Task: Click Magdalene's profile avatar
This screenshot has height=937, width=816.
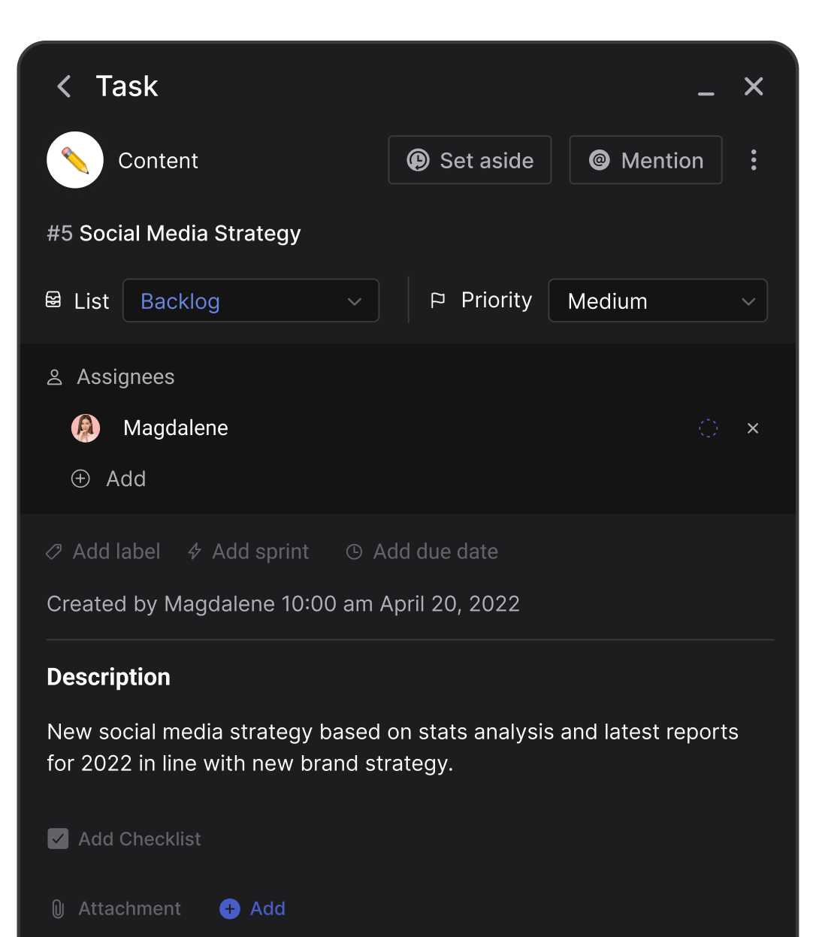Action: pos(86,428)
